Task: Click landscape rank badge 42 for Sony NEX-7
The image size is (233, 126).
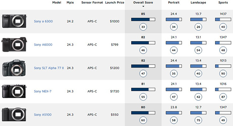Action: coord(198,97)
